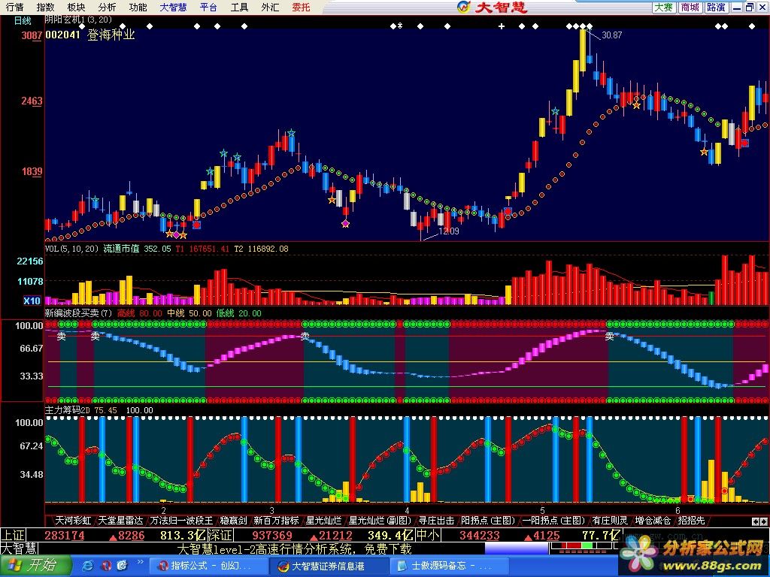Click stock name 登海种业

click(111, 35)
